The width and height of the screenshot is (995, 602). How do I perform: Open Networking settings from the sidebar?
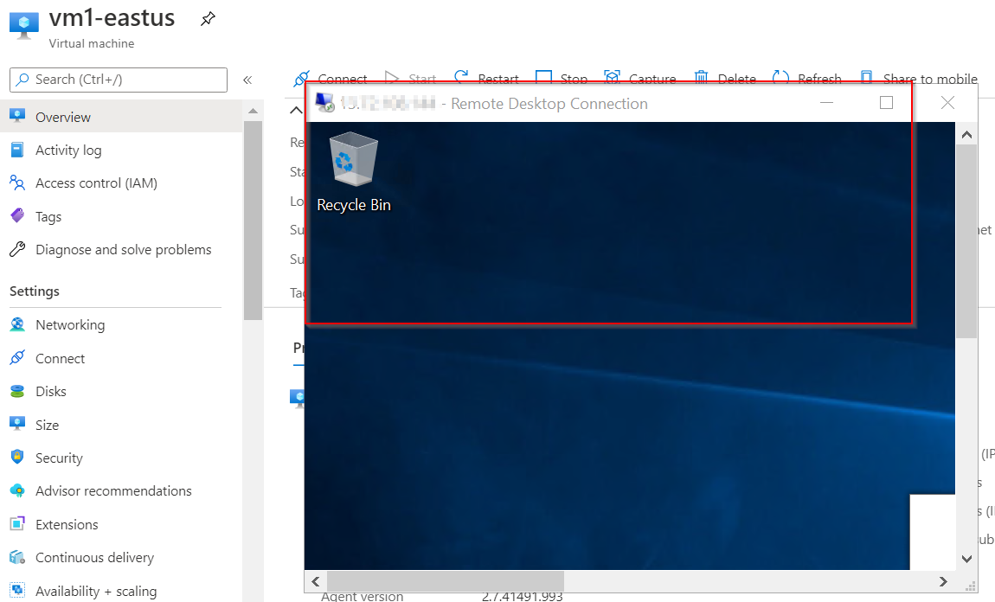point(69,324)
